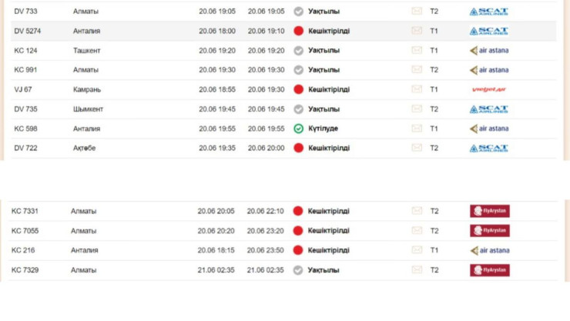
Task: Click destination Камрань in VJ 67 row
Action: coord(87,89)
